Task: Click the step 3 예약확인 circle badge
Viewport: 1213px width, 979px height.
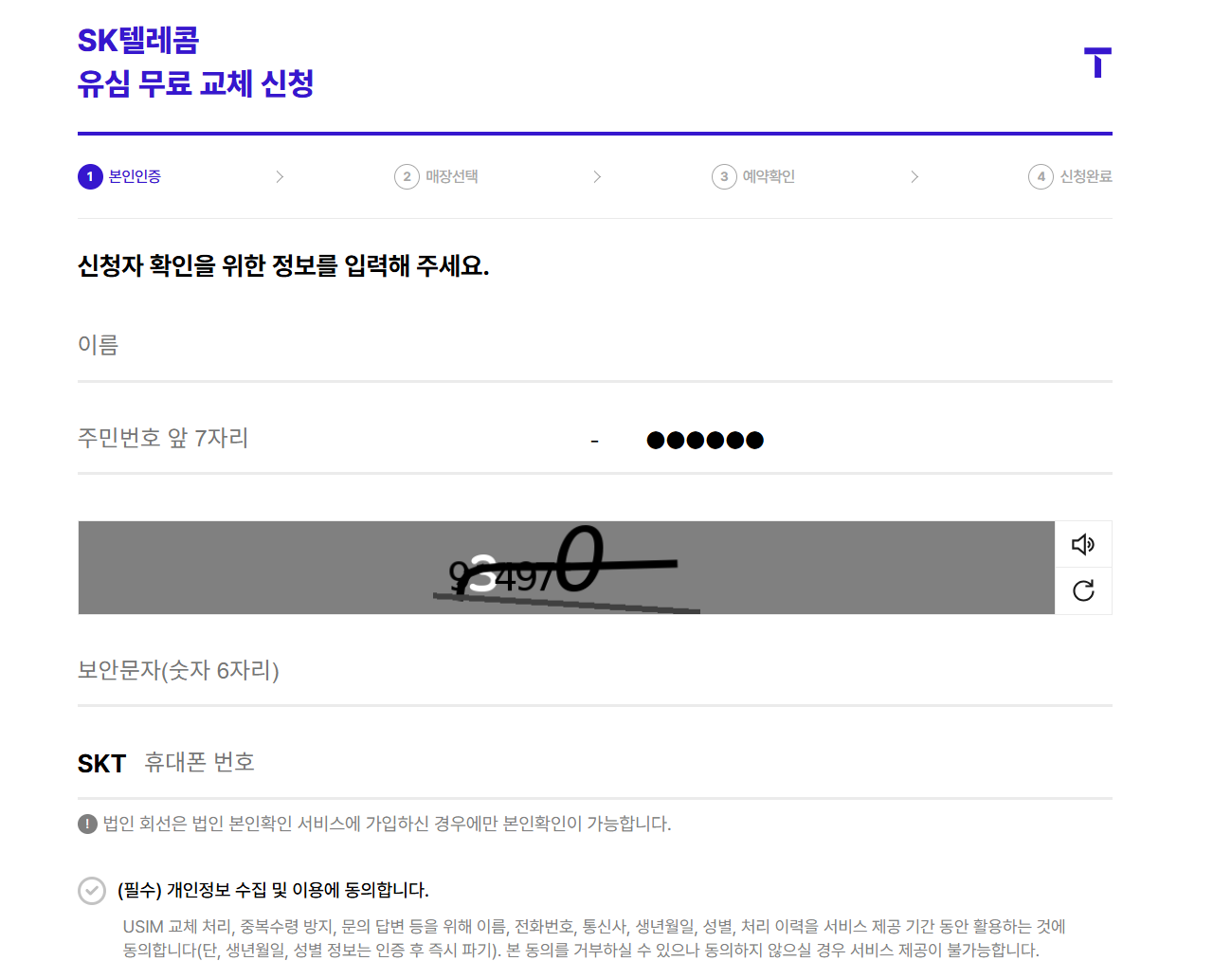Action: tap(724, 176)
